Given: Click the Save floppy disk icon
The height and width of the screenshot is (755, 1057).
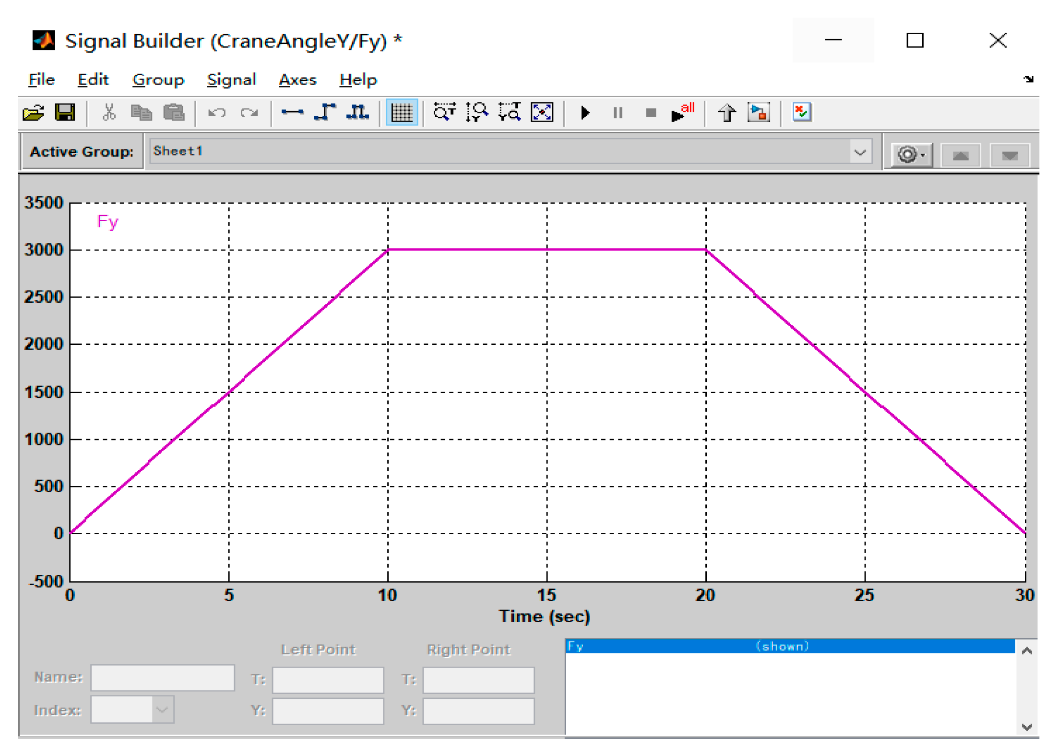Looking at the screenshot, I should click(65, 113).
